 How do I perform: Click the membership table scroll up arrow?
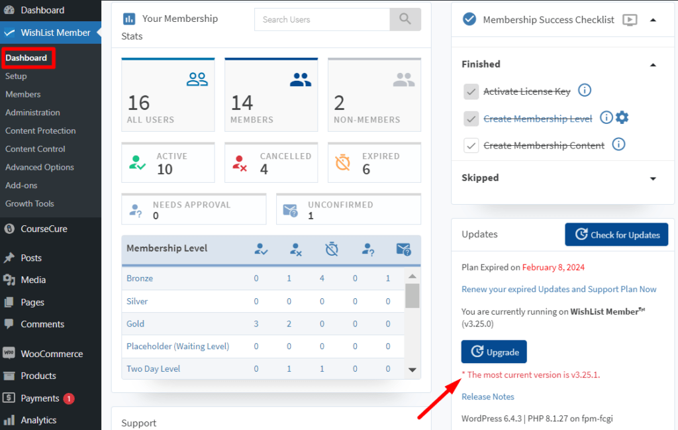pos(412,276)
